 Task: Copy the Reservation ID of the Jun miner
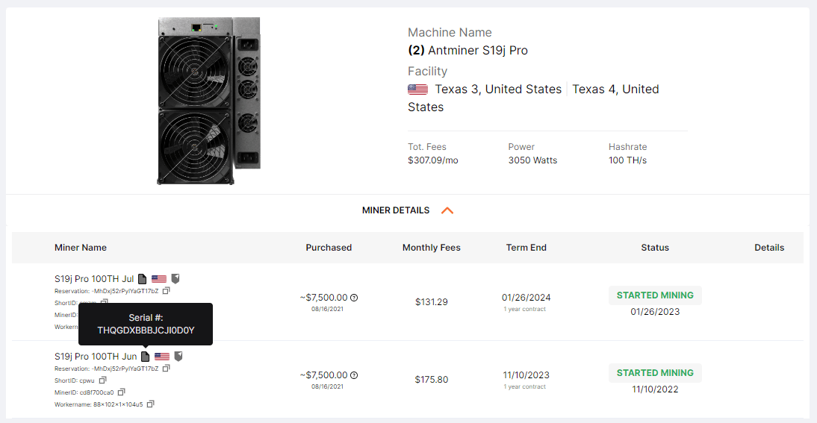[x=167, y=369]
